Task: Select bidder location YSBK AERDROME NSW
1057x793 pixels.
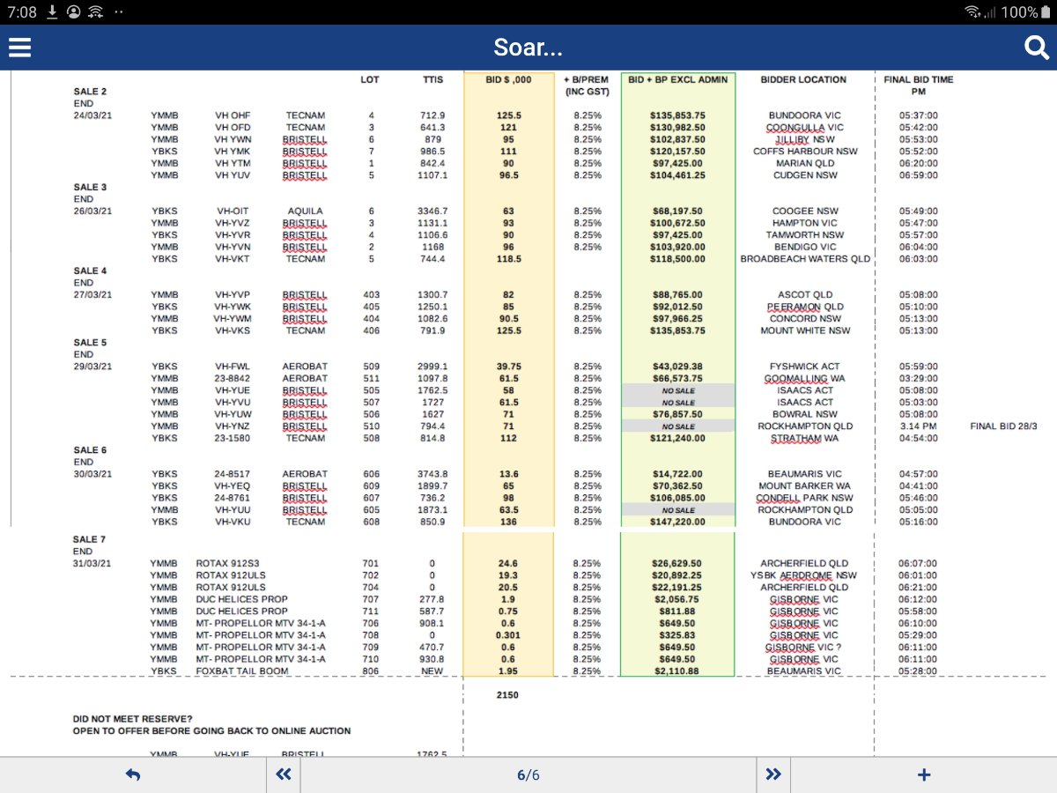Action: tap(804, 575)
